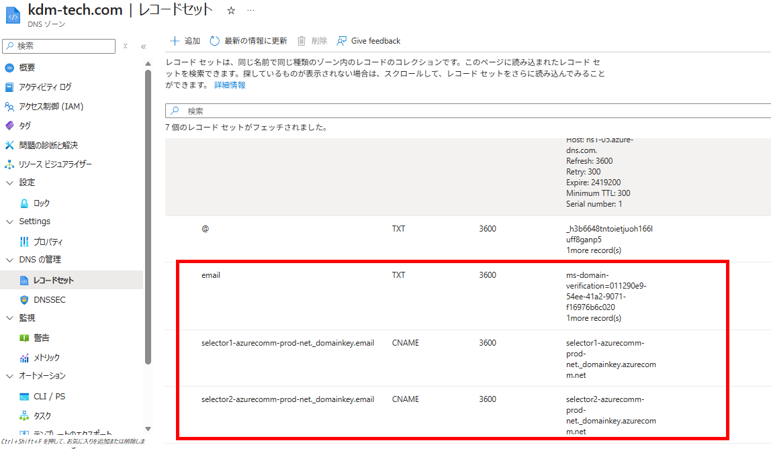The height and width of the screenshot is (449, 771).
Task: Click the Serial number: 1 SOA text
Action: [x=594, y=204]
